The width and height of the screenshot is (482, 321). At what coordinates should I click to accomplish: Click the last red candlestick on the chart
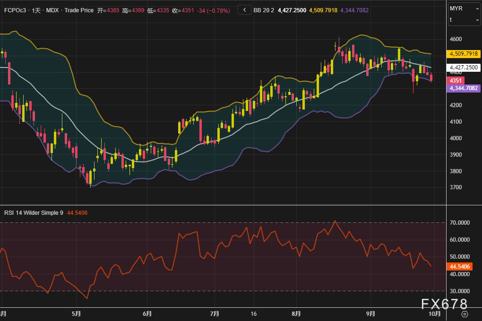(x=431, y=77)
